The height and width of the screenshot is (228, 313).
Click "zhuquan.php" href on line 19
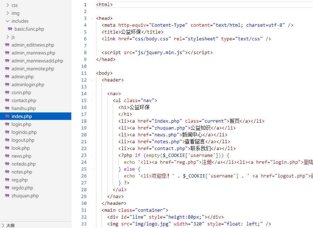pyautogui.click(x=170, y=128)
